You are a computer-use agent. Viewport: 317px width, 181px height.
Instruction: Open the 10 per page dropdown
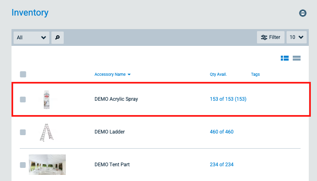[x=297, y=37]
